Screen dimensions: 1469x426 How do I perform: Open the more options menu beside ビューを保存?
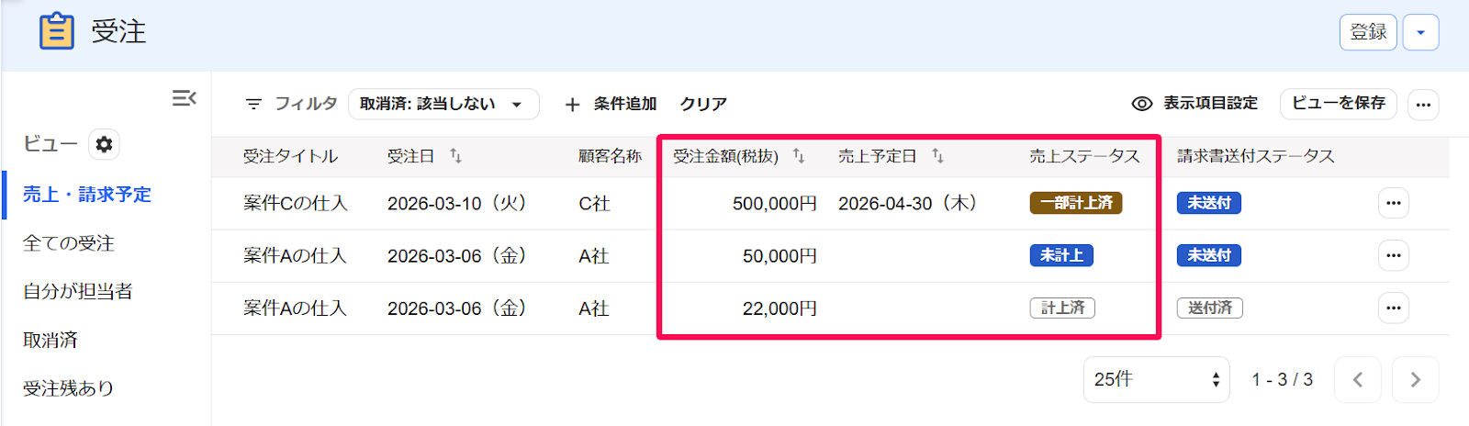click(1423, 105)
